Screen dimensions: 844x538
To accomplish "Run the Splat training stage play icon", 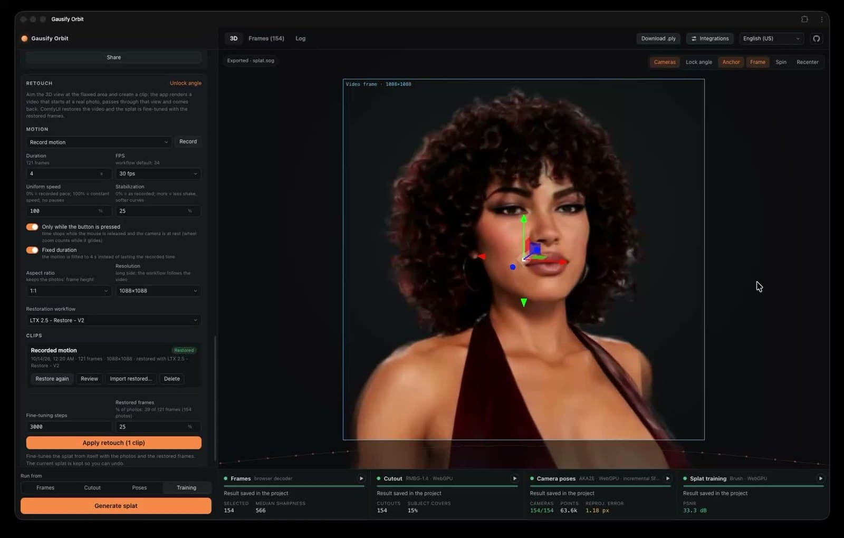I will 820,478.
